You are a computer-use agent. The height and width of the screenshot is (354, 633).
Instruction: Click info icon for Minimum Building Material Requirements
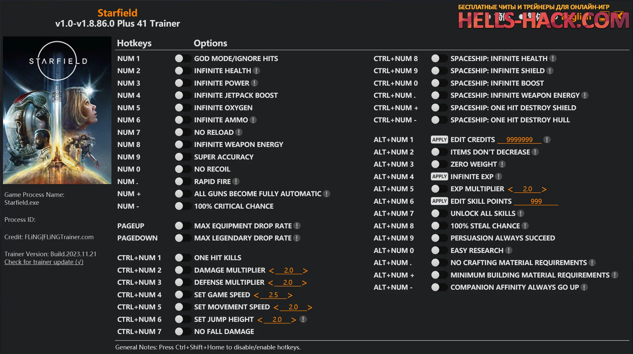click(x=615, y=275)
